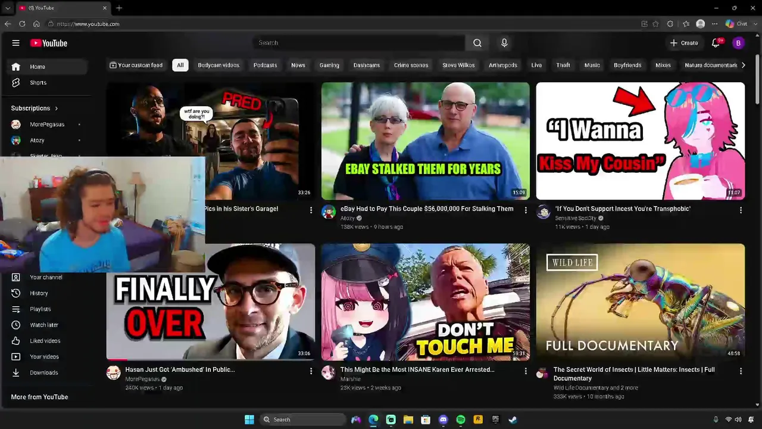Screen dimensions: 762x429
Task: Filter the feed by Podcasts
Action: (265, 65)
